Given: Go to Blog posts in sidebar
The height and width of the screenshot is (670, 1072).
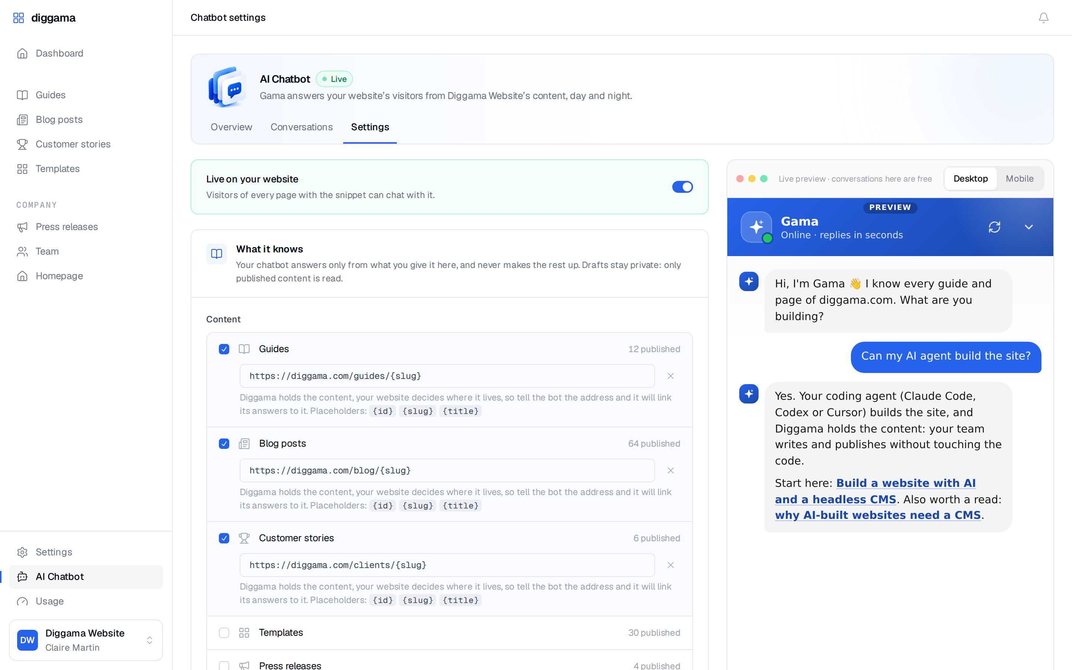Looking at the screenshot, I should click(86, 119).
